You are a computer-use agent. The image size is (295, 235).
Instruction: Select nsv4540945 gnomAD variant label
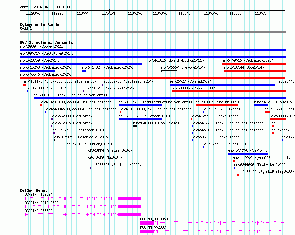click(82, 109)
